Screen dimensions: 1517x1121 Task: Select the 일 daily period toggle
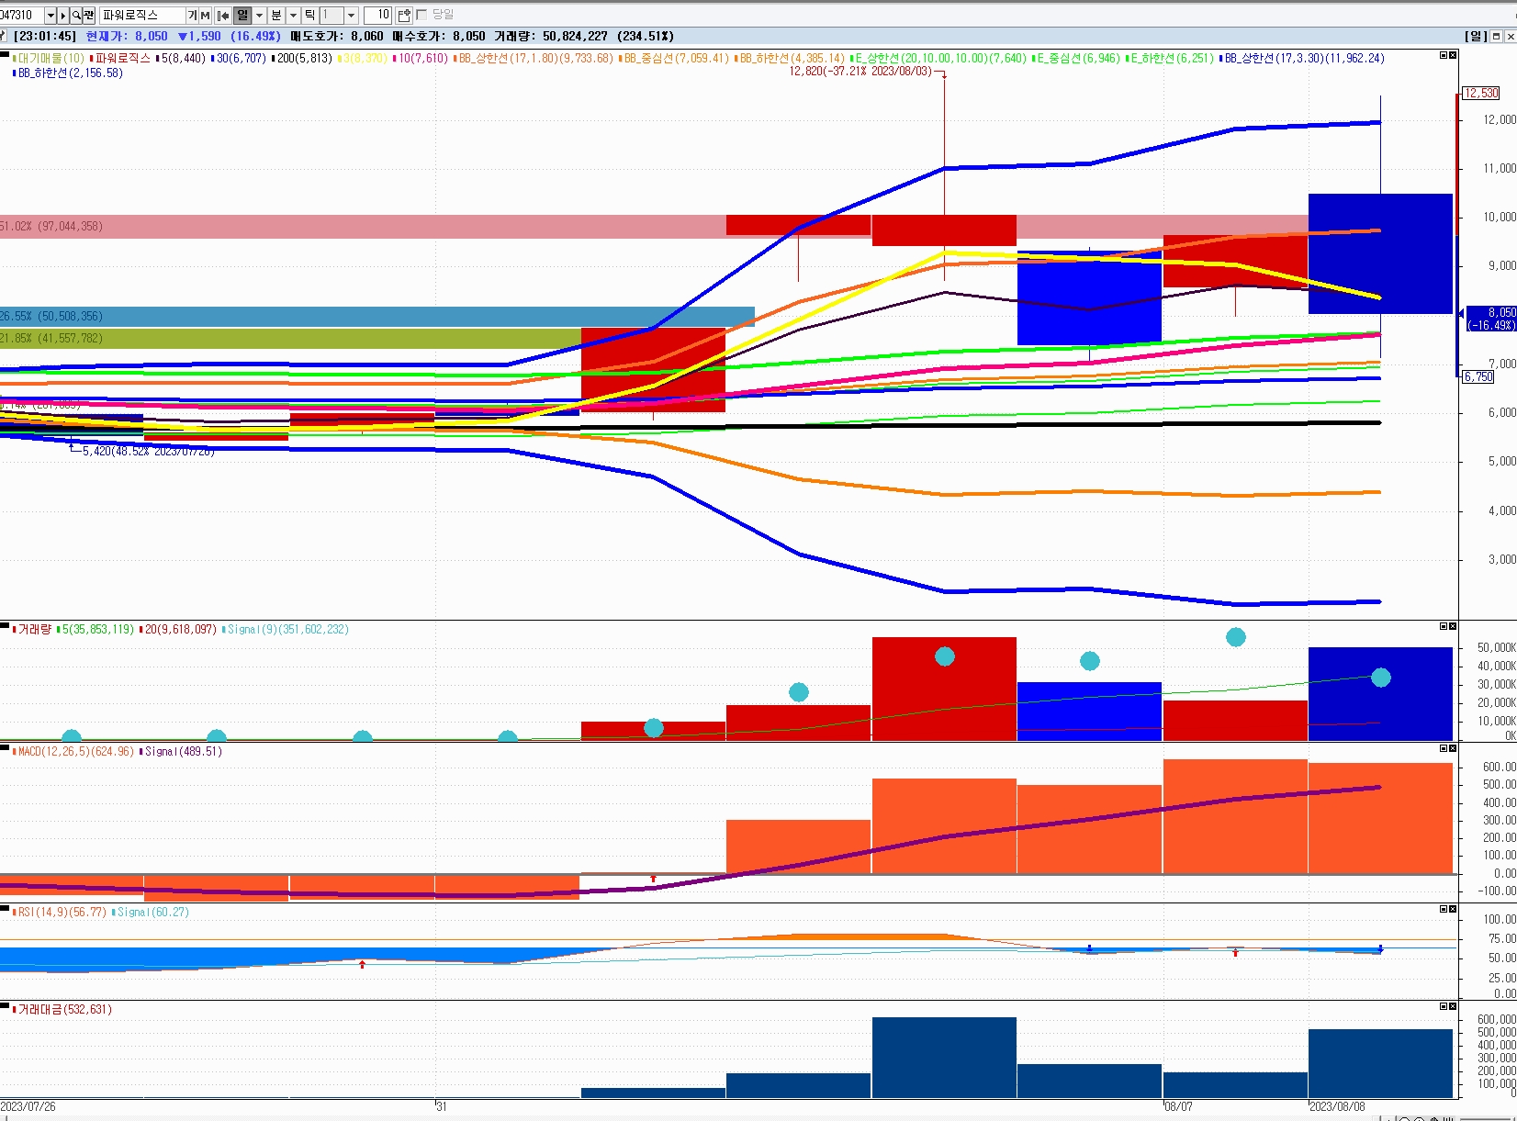coord(242,15)
